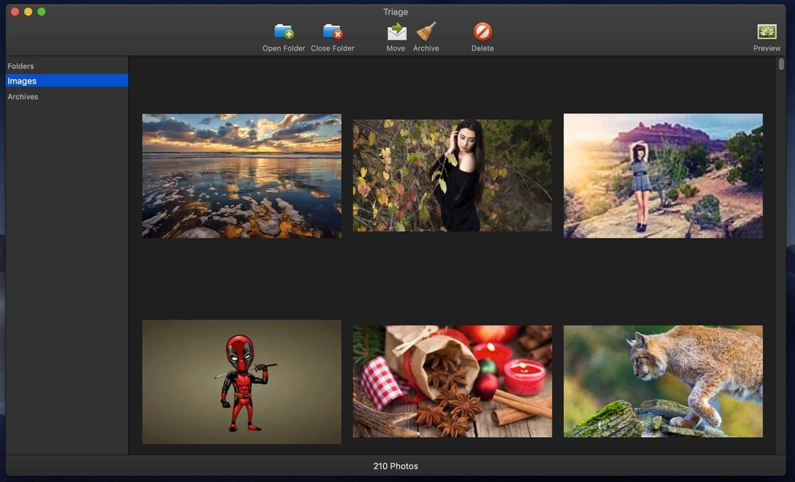Click the vertical scrollbar handle
Viewport: 795px width, 482px height.
(x=782, y=64)
